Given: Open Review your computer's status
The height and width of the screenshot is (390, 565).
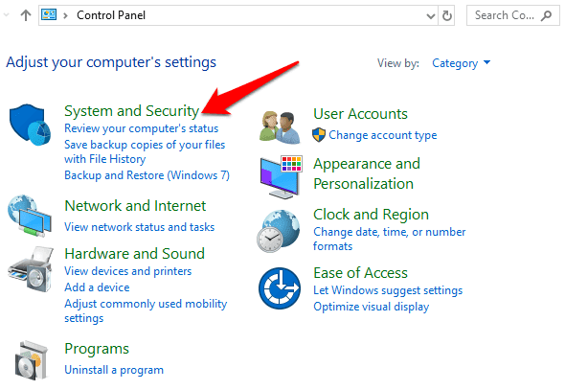Looking at the screenshot, I should 142,128.
